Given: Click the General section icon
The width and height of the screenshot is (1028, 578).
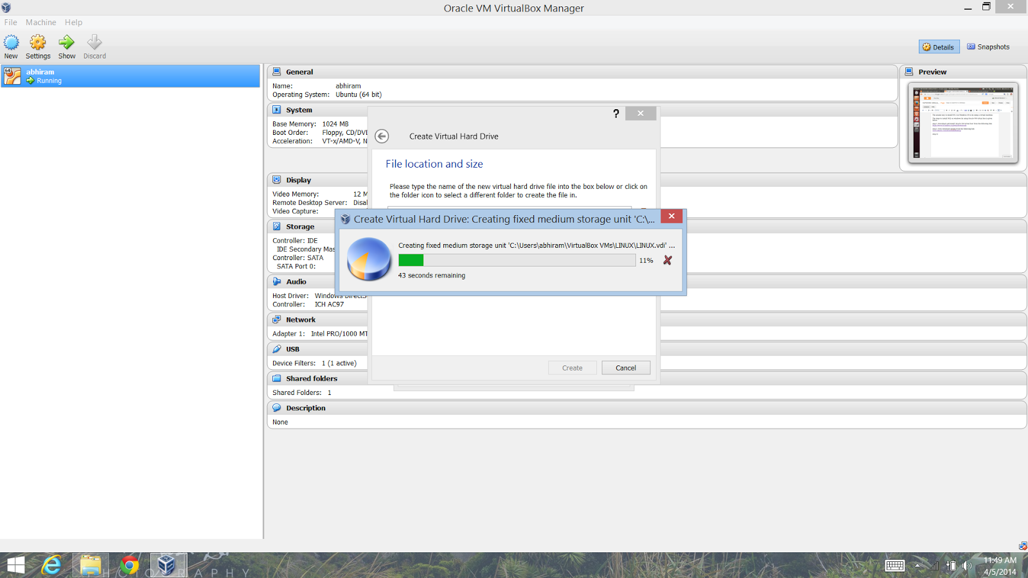Looking at the screenshot, I should click(276, 72).
